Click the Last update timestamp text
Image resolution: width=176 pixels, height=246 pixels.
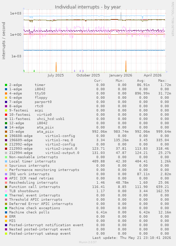(x=132, y=238)
